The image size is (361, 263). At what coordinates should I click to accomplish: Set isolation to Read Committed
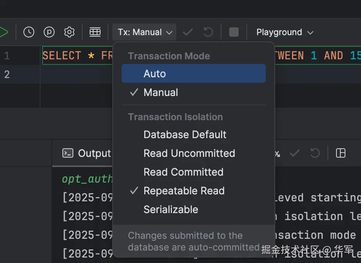[183, 172]
